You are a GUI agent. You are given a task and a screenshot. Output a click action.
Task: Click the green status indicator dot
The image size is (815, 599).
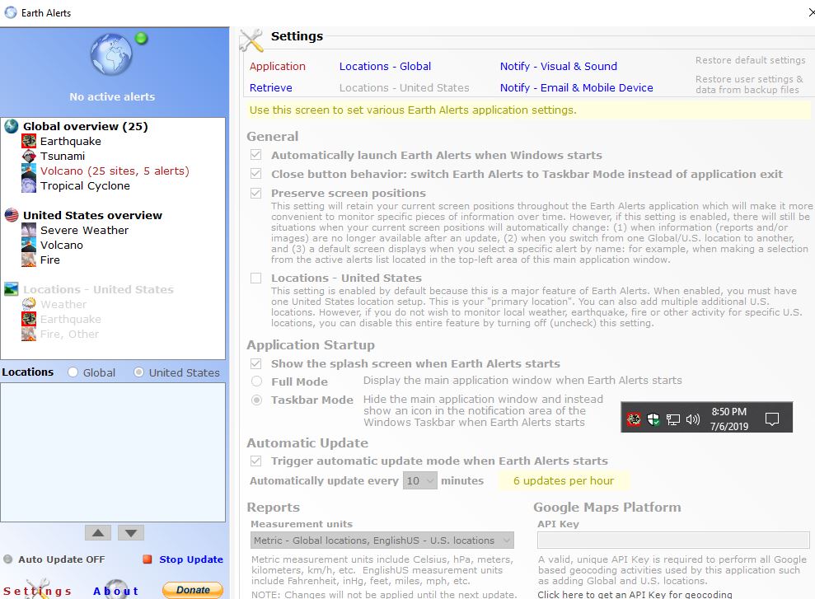pos(142,39)
